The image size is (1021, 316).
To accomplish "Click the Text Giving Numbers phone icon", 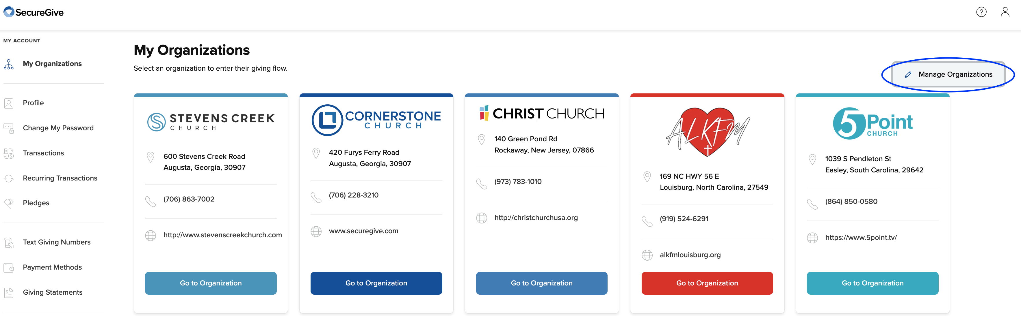I will pos(9,242).
